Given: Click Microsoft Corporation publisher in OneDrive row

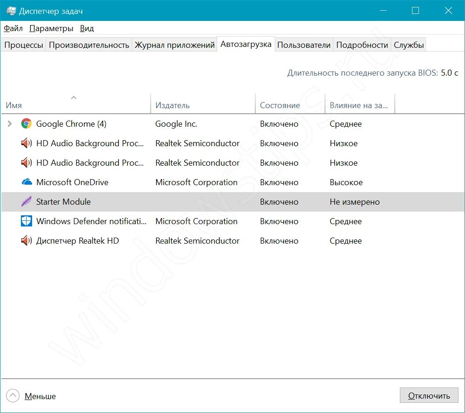Looking at the screenshot, I should tap(196, 182).
